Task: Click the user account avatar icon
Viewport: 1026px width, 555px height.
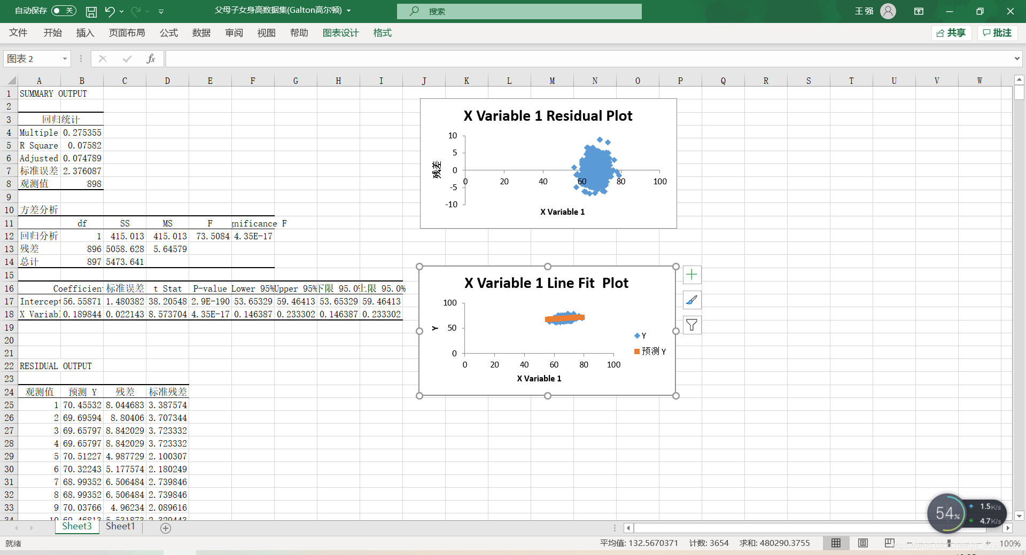Action: click(x=888, y=11)
